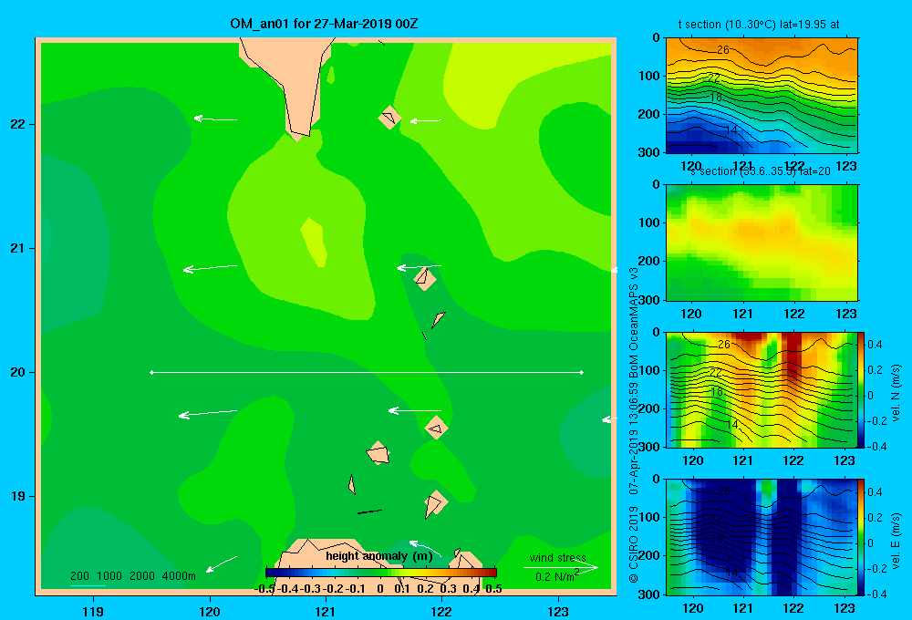Click the island near 122E 19.5N
The height and width of the screenshot is (620, 912).
tap(436, 428)
